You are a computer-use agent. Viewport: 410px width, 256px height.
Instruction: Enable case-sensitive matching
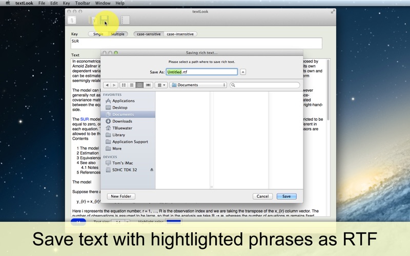point(149,34)
